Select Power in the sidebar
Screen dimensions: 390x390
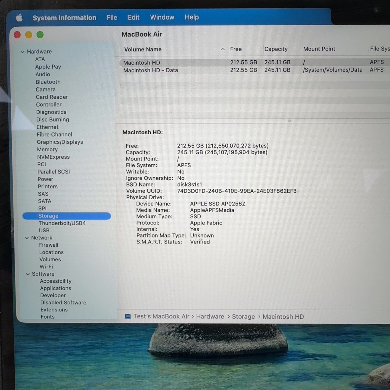pos(45,179)
